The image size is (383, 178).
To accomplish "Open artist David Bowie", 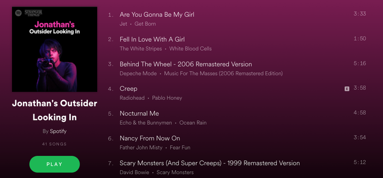I will coord(135,172).
